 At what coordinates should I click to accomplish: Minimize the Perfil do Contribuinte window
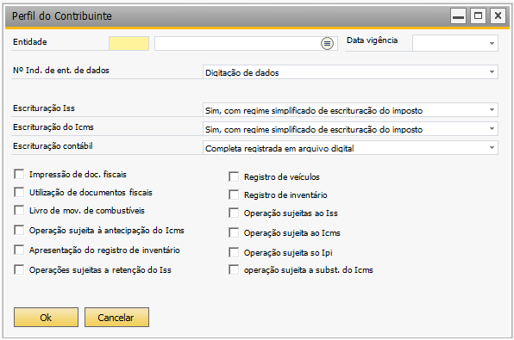(x=458, y=15)
